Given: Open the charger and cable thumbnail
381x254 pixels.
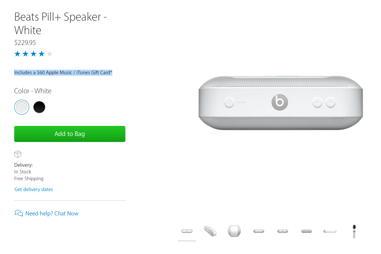Looking at the screenshot, I should [354, 231].
